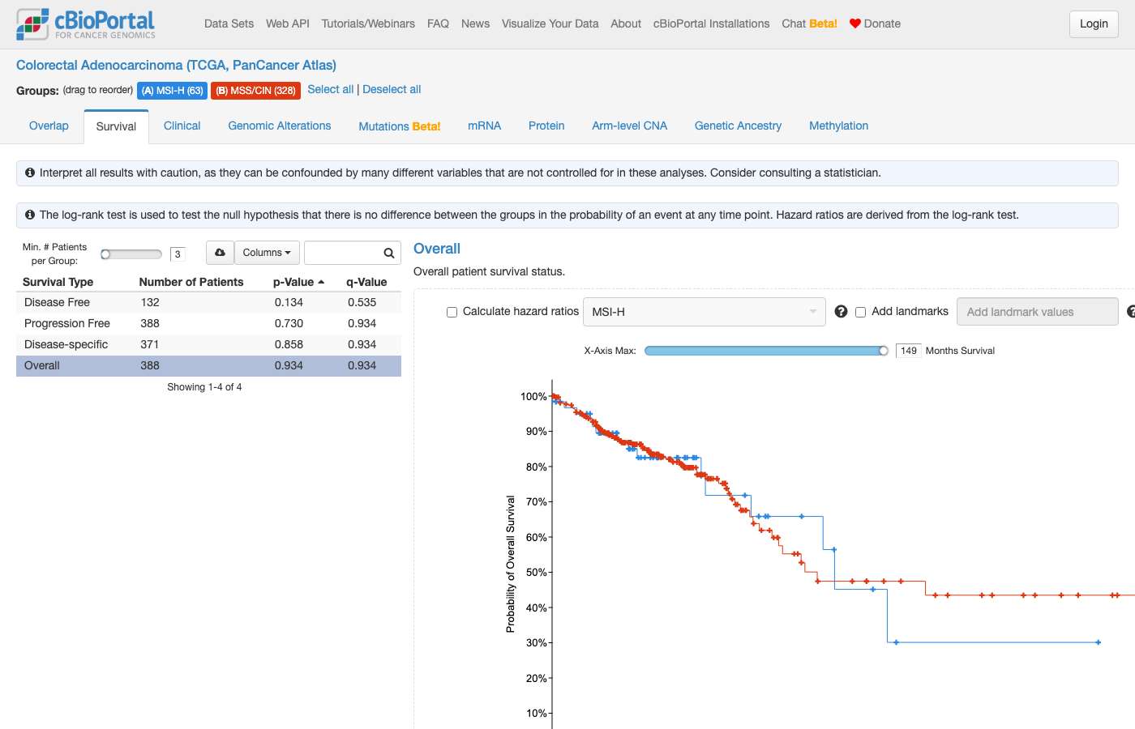Open the Chat Beta link
This screenshot has width=1135, height=729.
pyautogui.click(x=809, y=23)
